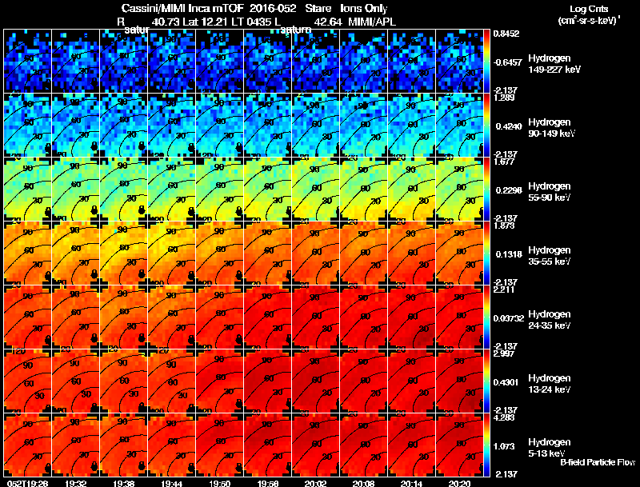Viewport: 640px width, 487px height.
Task: Click the '20:02' time label
Action: [315, 483]
